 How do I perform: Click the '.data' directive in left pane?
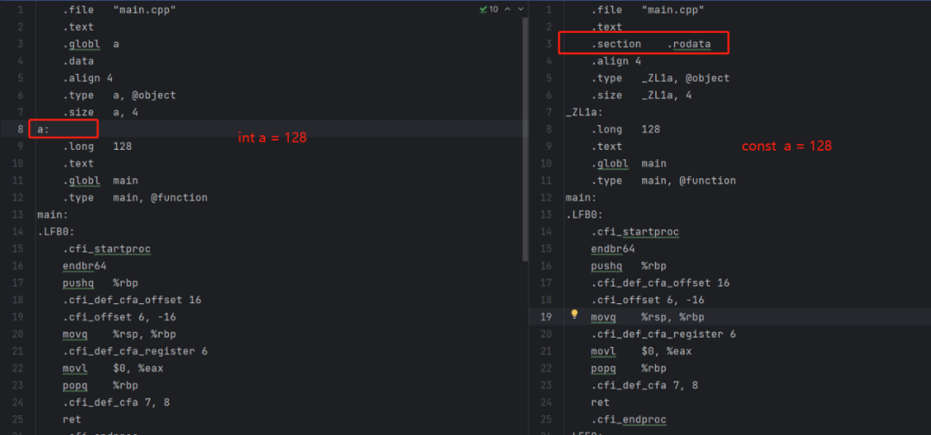[78, 61]
